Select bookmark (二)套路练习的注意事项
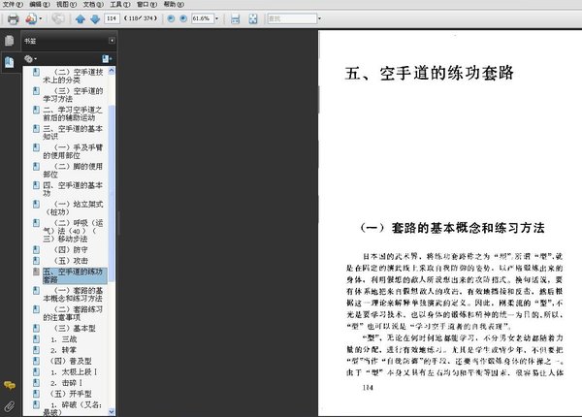This screenshot has height=417, width=582. pos(73,313)
